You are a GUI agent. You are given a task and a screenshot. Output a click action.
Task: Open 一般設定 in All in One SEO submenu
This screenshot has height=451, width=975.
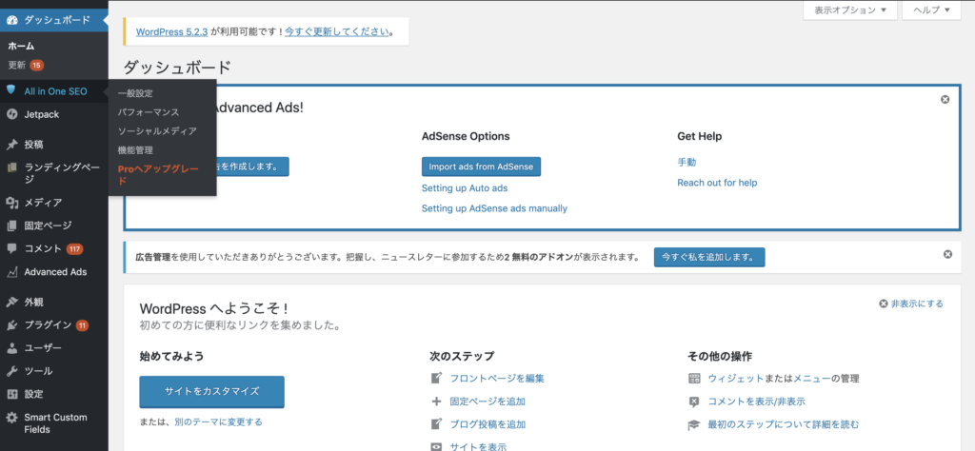click(x=135, y=93)
